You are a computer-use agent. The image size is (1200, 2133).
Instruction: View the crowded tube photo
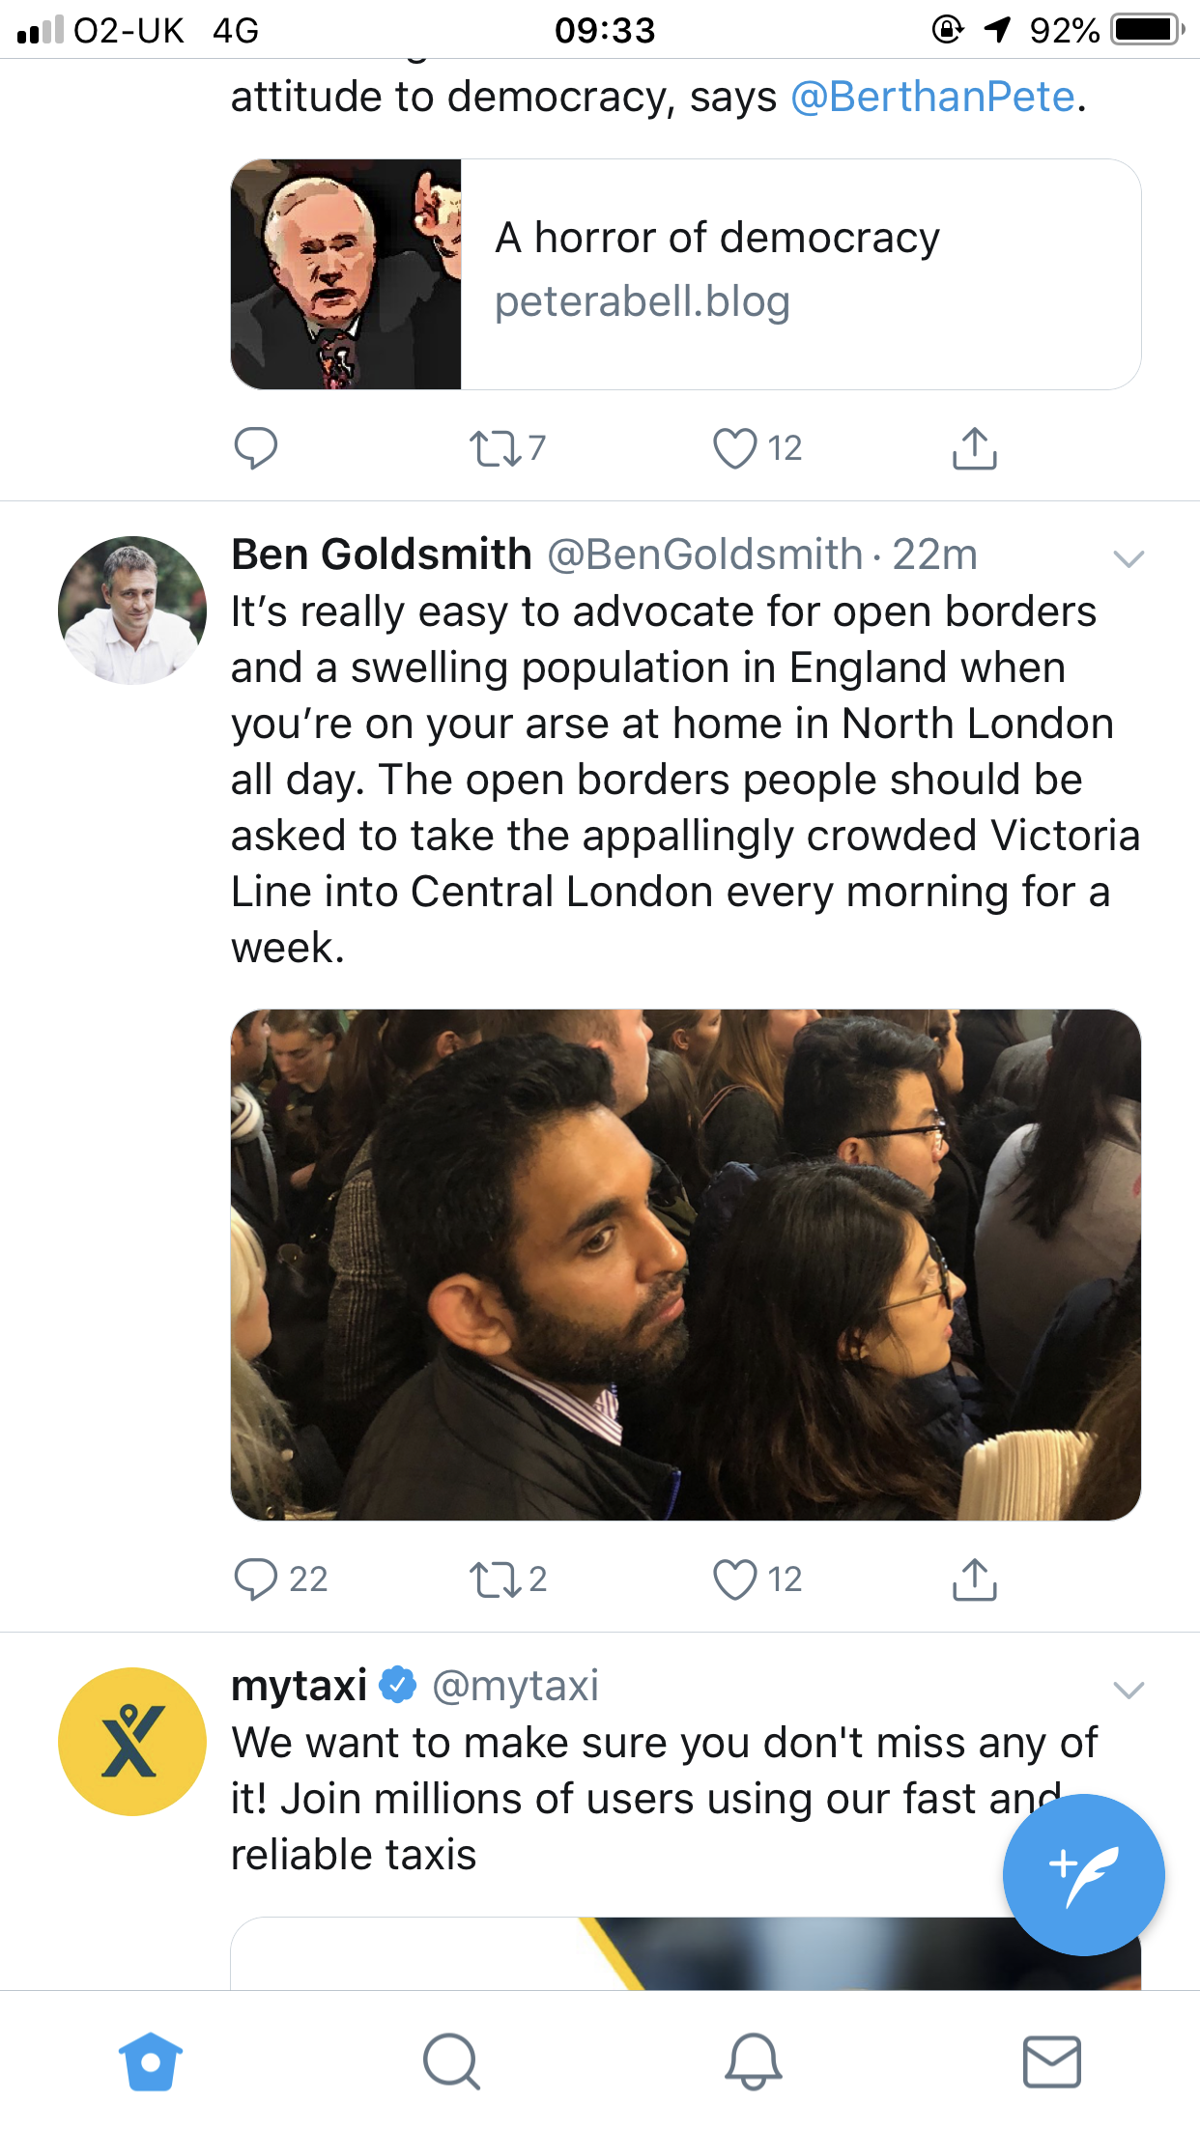[x=686, y=1265]
